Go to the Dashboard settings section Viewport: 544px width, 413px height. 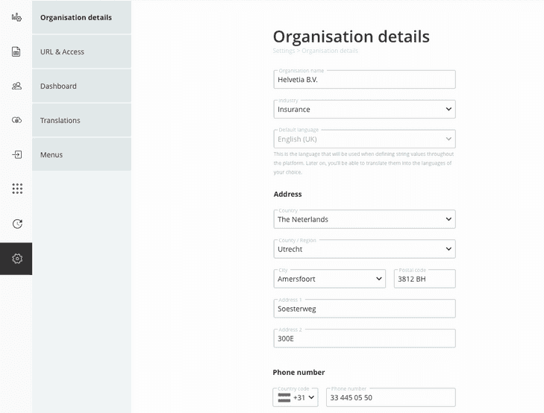pyautogui.click(x=81, y=86)
